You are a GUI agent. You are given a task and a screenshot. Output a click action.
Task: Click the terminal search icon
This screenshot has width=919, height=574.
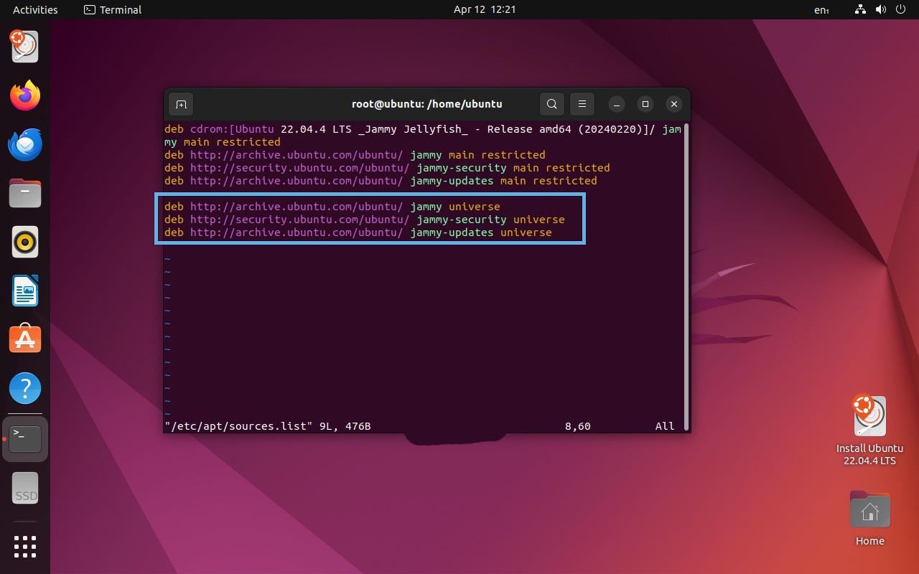[551, 104]
